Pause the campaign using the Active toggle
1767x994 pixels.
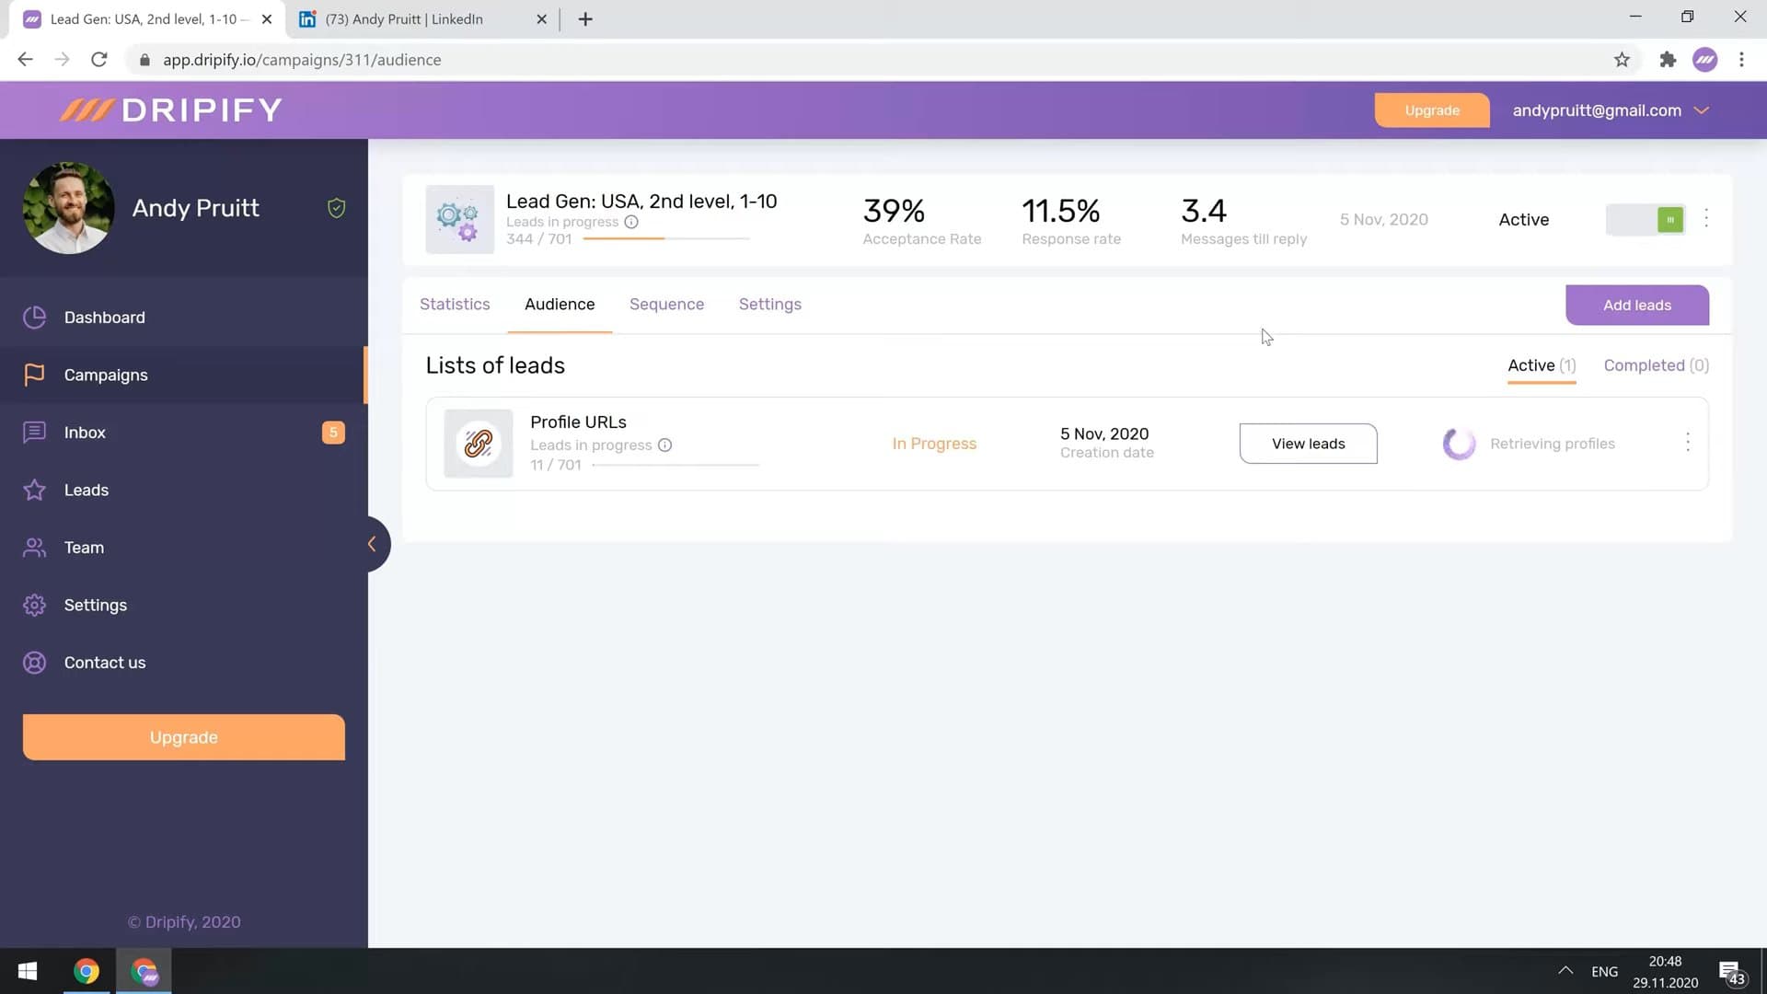click(x=1646, y=219)
